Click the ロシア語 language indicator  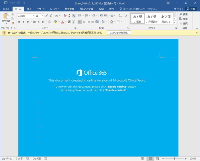click(37, 159)
